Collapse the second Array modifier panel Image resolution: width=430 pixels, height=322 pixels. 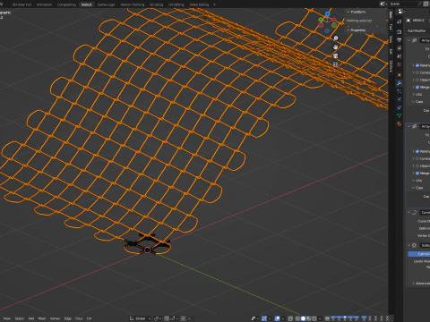(x=409, y=126)
